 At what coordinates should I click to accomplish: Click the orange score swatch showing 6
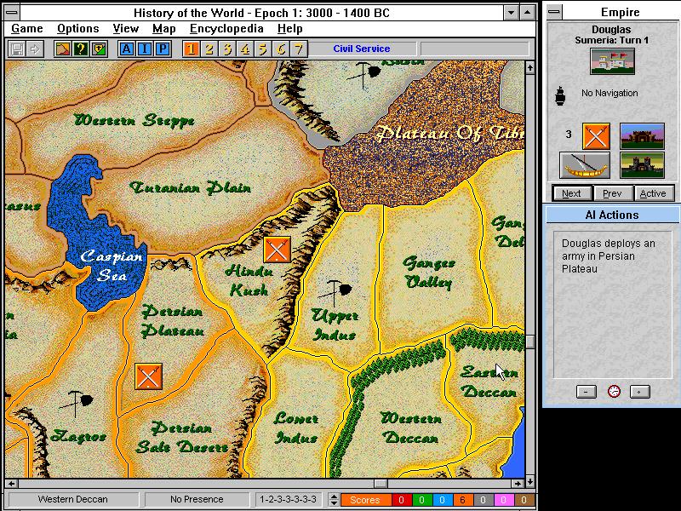(462, 500)
